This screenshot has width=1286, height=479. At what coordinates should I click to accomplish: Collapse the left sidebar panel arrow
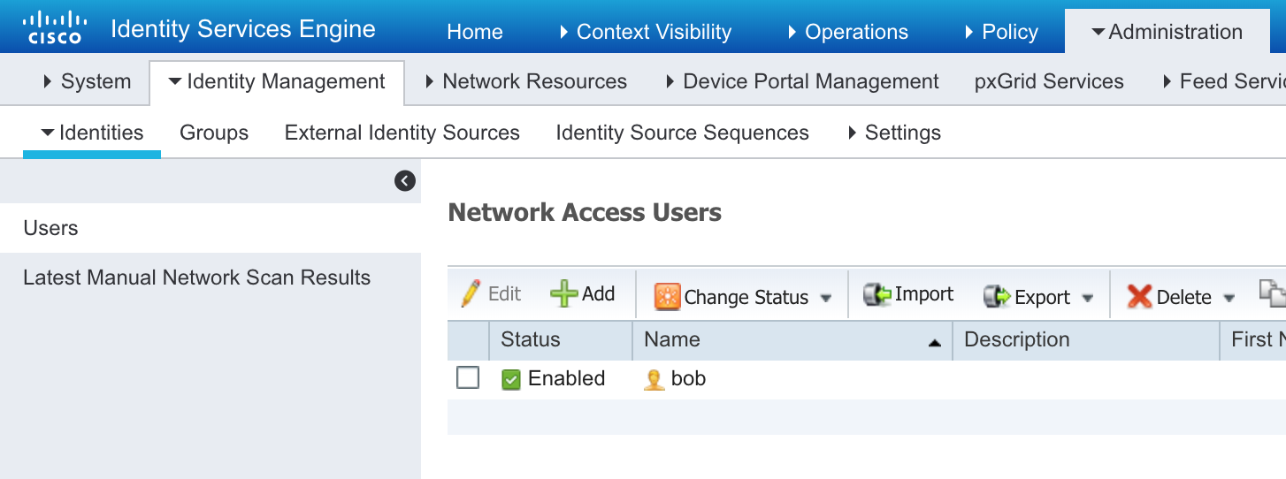tap(405, 181)
